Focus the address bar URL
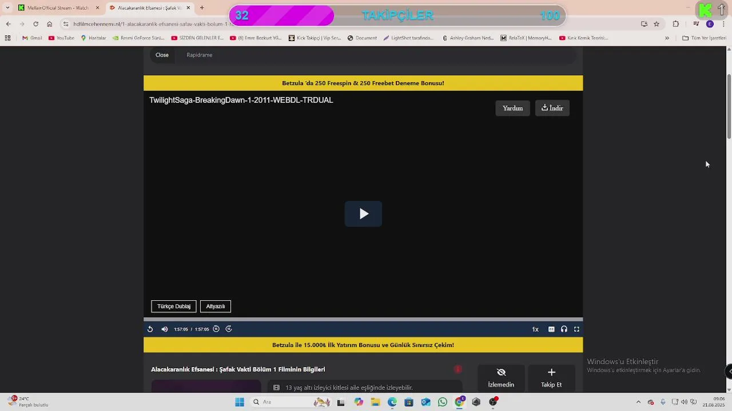 pyautogui.click(x=152, y=24)
